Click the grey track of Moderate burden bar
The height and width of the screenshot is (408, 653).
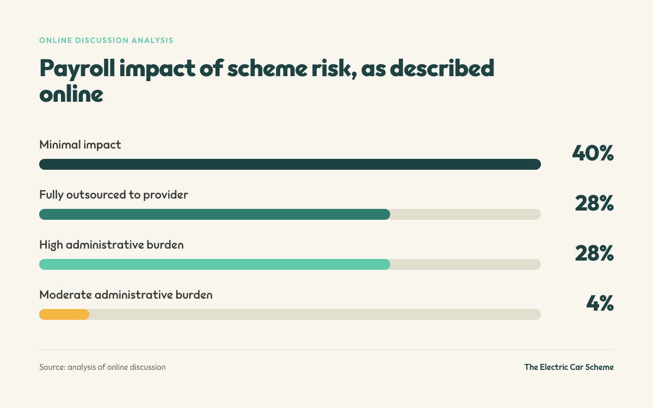[315, 314]
